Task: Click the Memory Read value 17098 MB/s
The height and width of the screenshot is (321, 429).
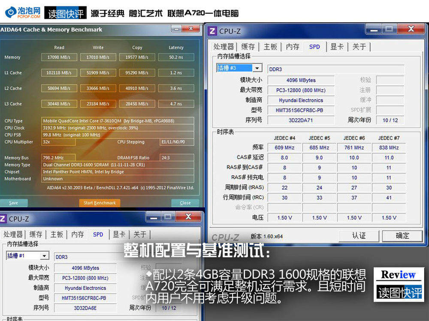Action: pyautogui.click(x=59, y=57)
